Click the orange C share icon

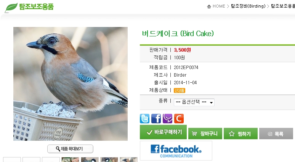pos(179,118)
